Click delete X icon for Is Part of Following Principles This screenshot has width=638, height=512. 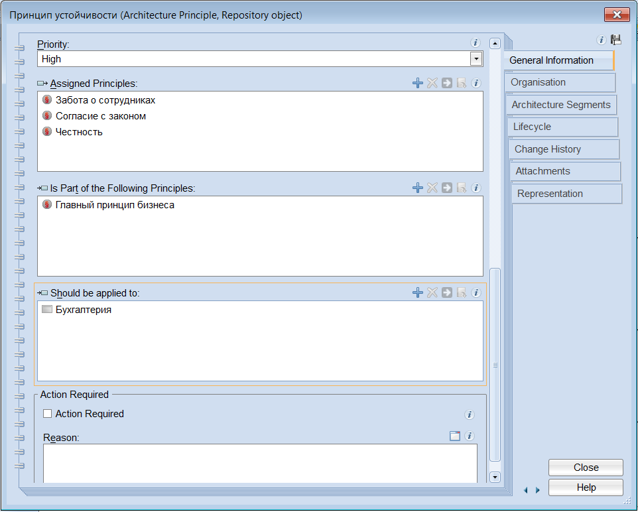(432, 188)
